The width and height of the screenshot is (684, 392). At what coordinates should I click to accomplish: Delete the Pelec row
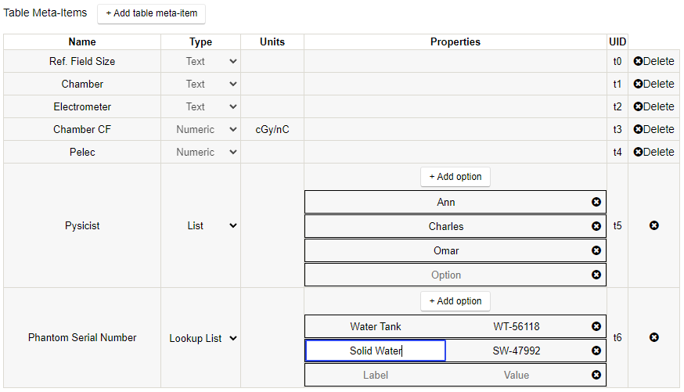tap(654, 152)
